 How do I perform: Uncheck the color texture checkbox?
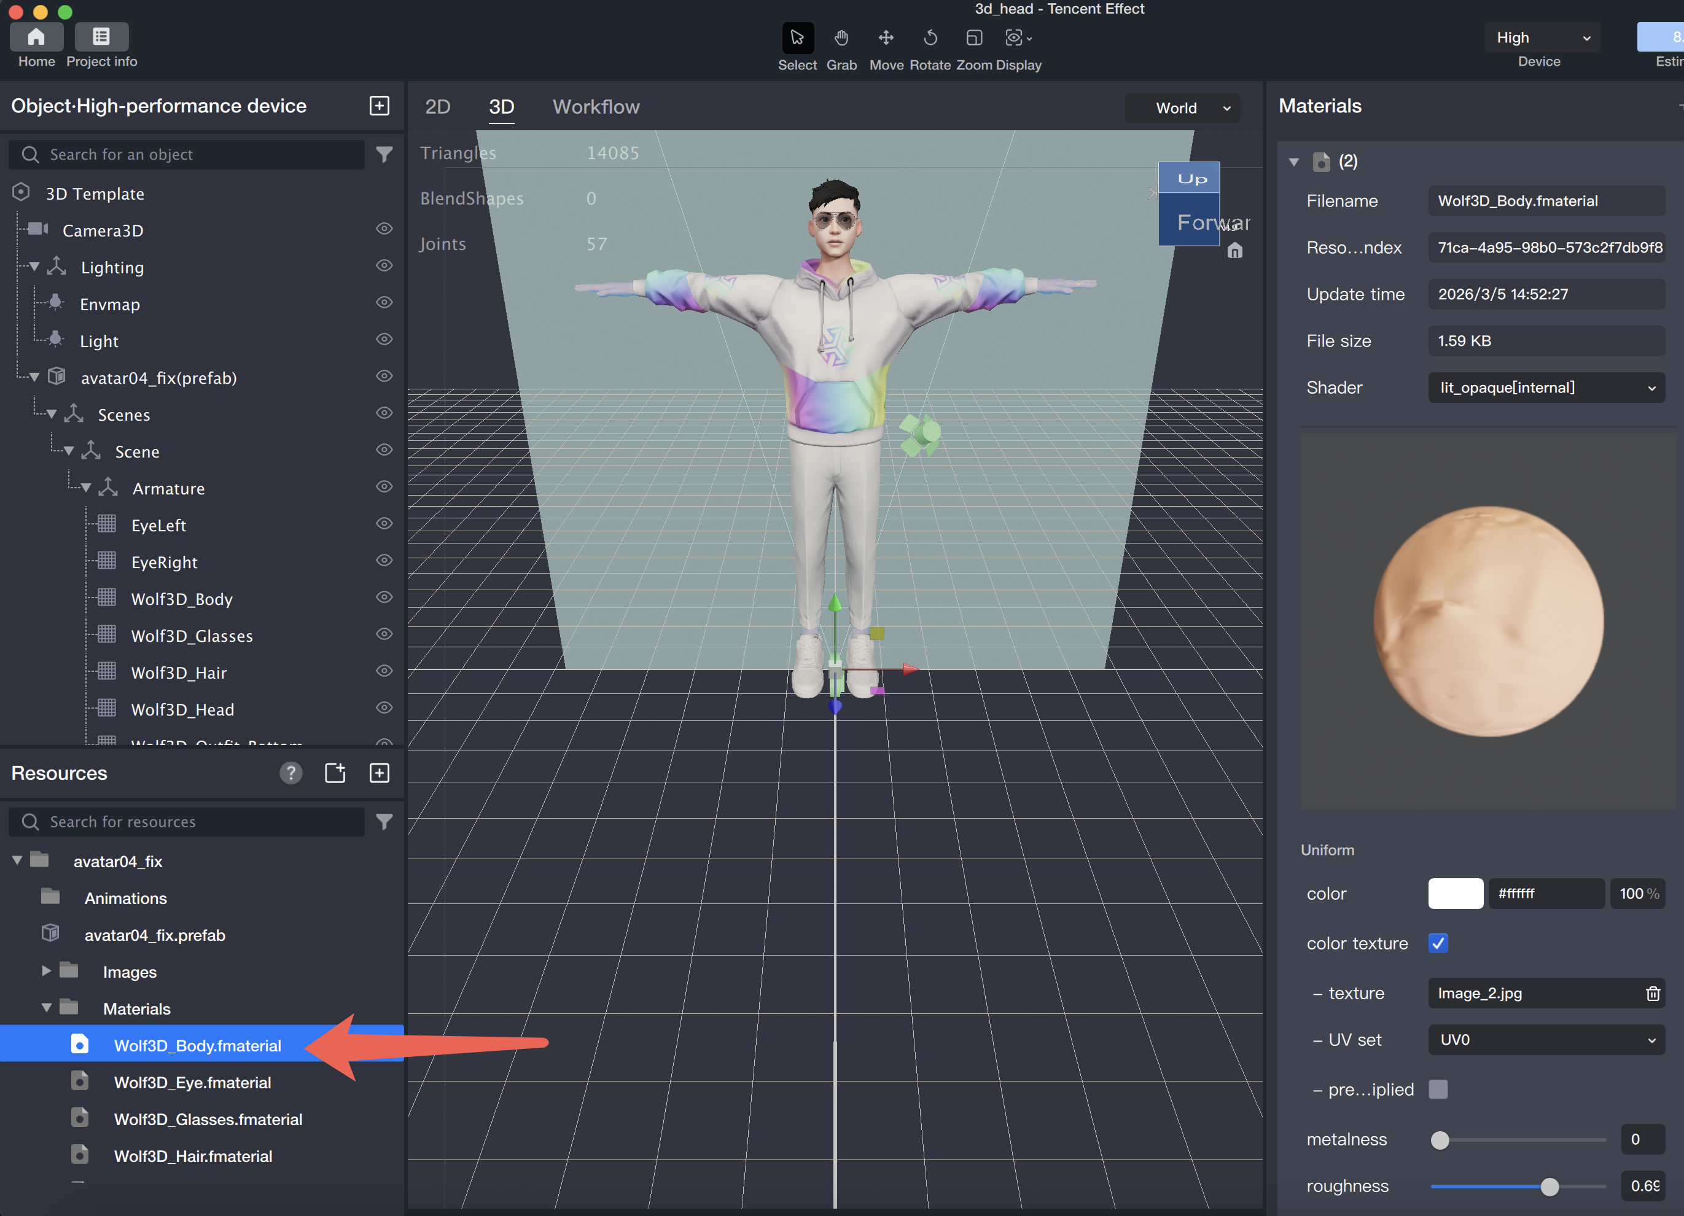click(1438, 943)
